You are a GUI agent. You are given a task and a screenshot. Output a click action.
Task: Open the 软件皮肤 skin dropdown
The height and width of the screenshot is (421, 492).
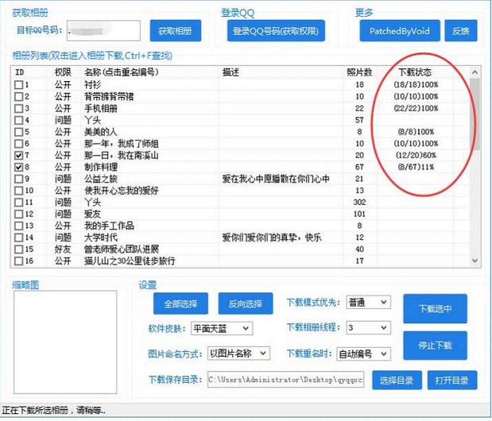coord(222,329)
